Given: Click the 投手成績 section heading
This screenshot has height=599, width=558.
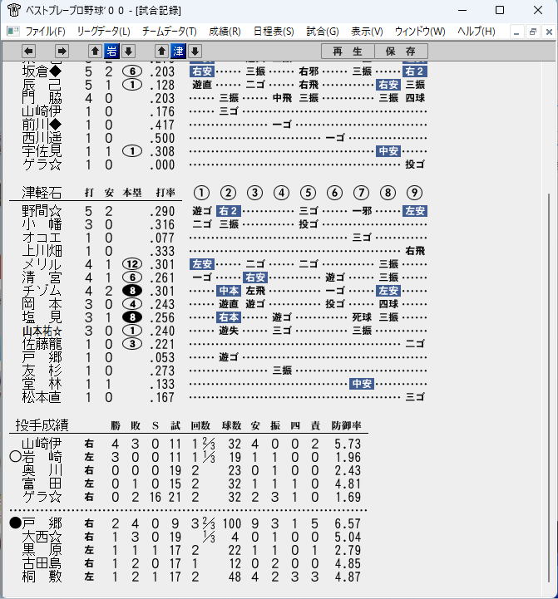Looking at the screenshot, I should tap(42, 425).
